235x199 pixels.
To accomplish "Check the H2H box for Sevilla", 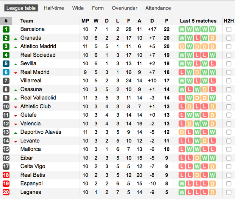I will [x=229, y=63].
